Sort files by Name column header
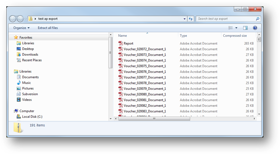 pos(123,36)
